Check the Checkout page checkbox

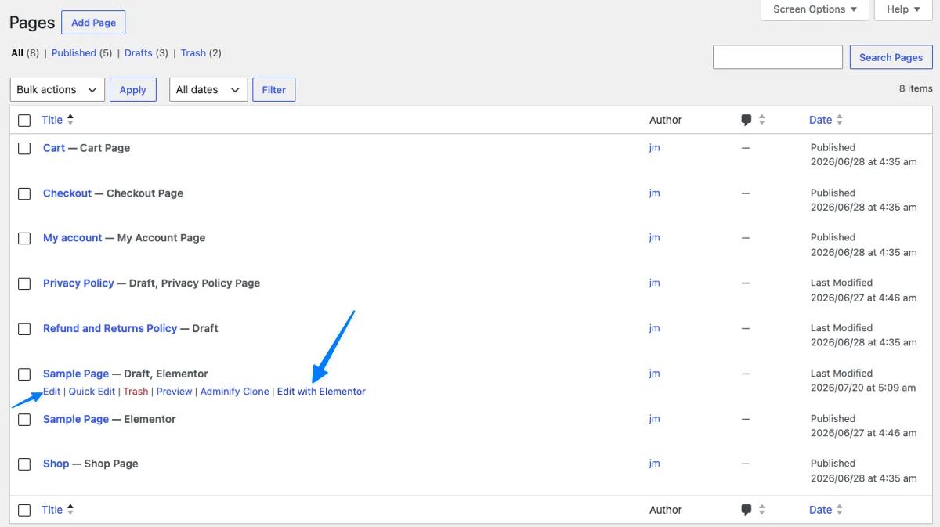click(24, 193)
